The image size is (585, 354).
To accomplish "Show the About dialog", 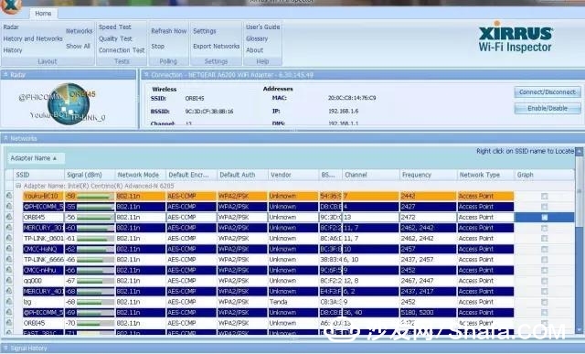I will point(254,50).
